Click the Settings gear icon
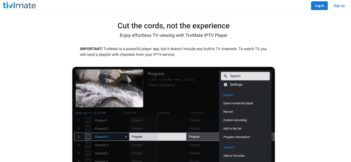This screenshot has height=162, width=351. pyautogui.click(x=225, y=85)
